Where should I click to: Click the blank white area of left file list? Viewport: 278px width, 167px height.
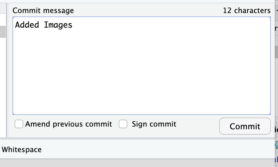[3, 85]
